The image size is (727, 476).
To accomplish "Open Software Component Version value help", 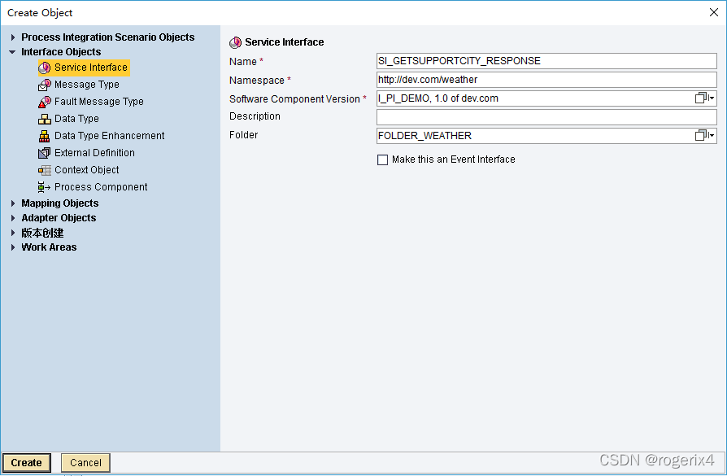I will click(x=704, y=98).
